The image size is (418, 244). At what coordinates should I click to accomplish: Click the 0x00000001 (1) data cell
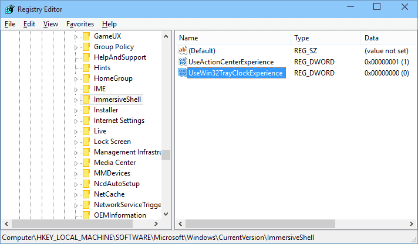pos(386,61)
